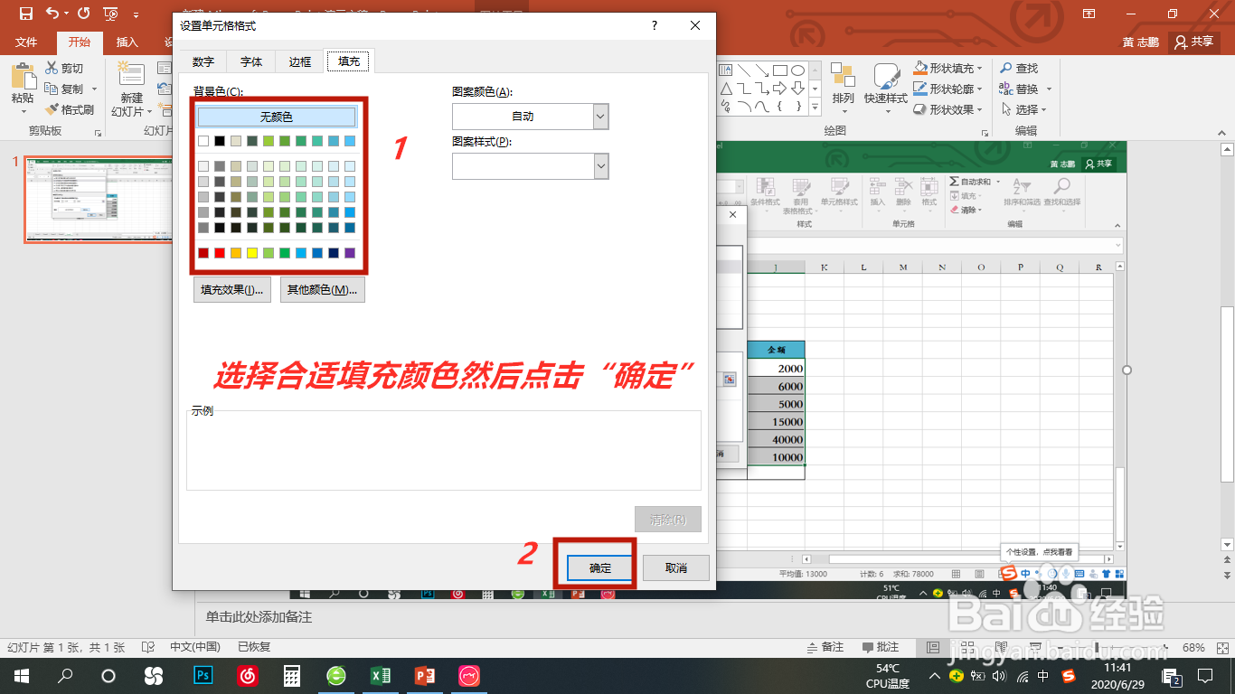The height and width of the screenshot is (694, 1235).
Task: Open More Colors (其他颜色) dialog
Action: (x=323, y=290)
